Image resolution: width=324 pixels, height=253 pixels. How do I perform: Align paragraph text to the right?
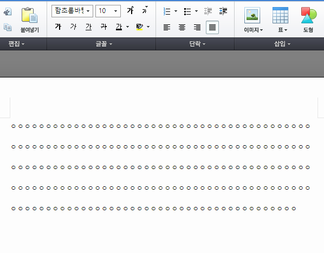pos(197,27)
